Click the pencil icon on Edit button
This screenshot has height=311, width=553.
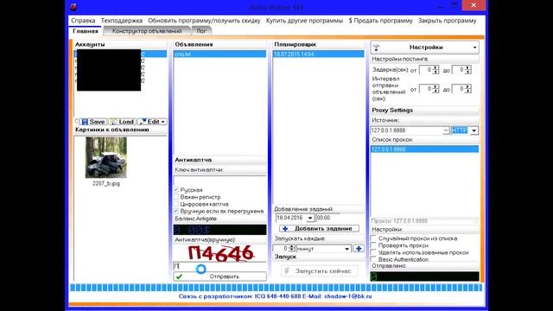(143, 122)
